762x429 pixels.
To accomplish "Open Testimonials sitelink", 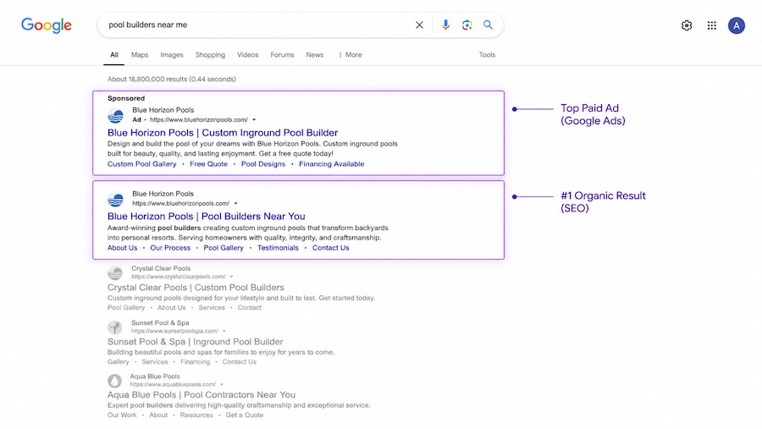I will coord(278,248).
